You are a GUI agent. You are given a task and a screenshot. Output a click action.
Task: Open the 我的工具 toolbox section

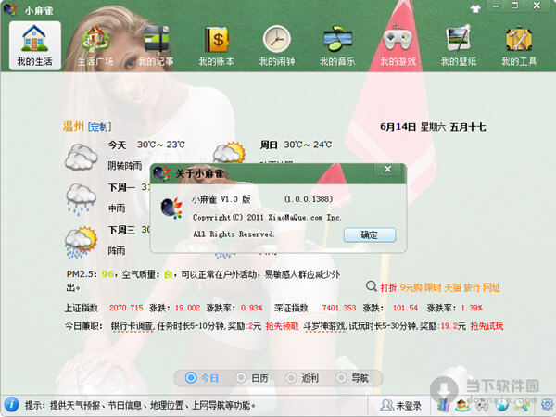(519, 45)
